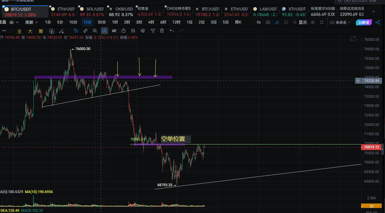
Task: Open the AI解读 analysis button
Action: 364,22
